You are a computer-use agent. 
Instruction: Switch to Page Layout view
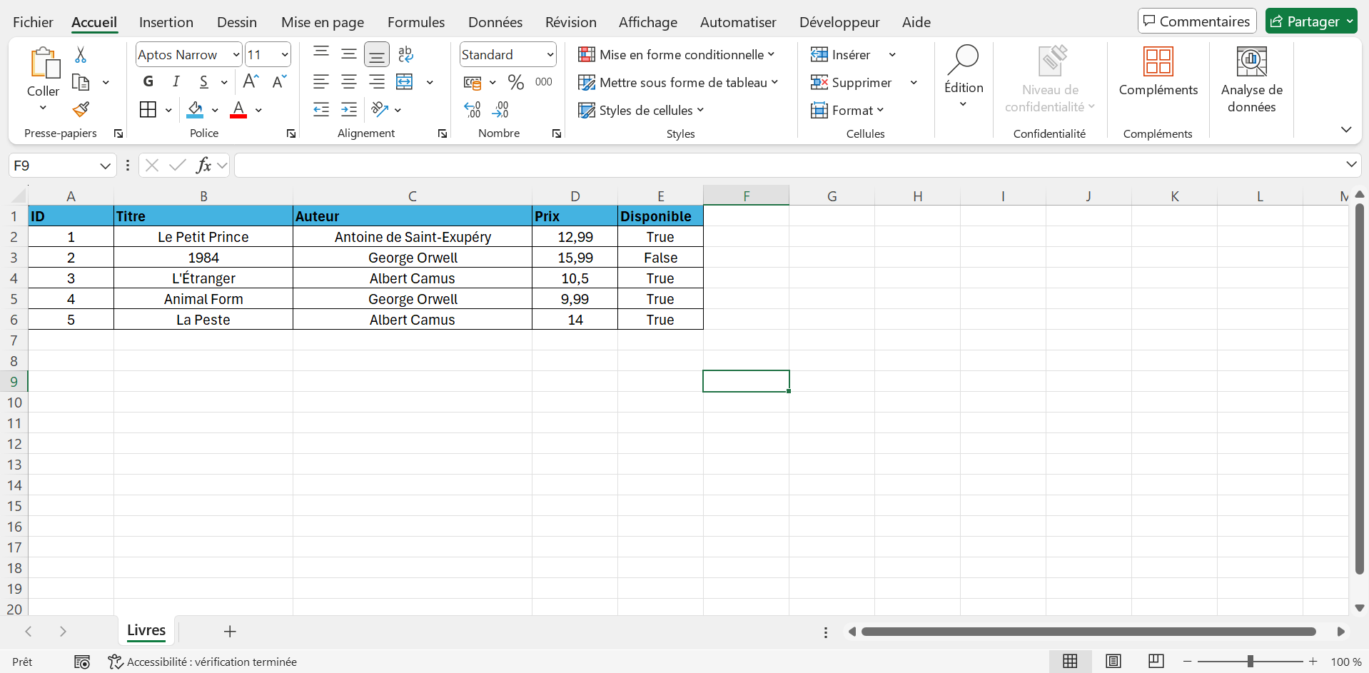tap(1113, 662)
